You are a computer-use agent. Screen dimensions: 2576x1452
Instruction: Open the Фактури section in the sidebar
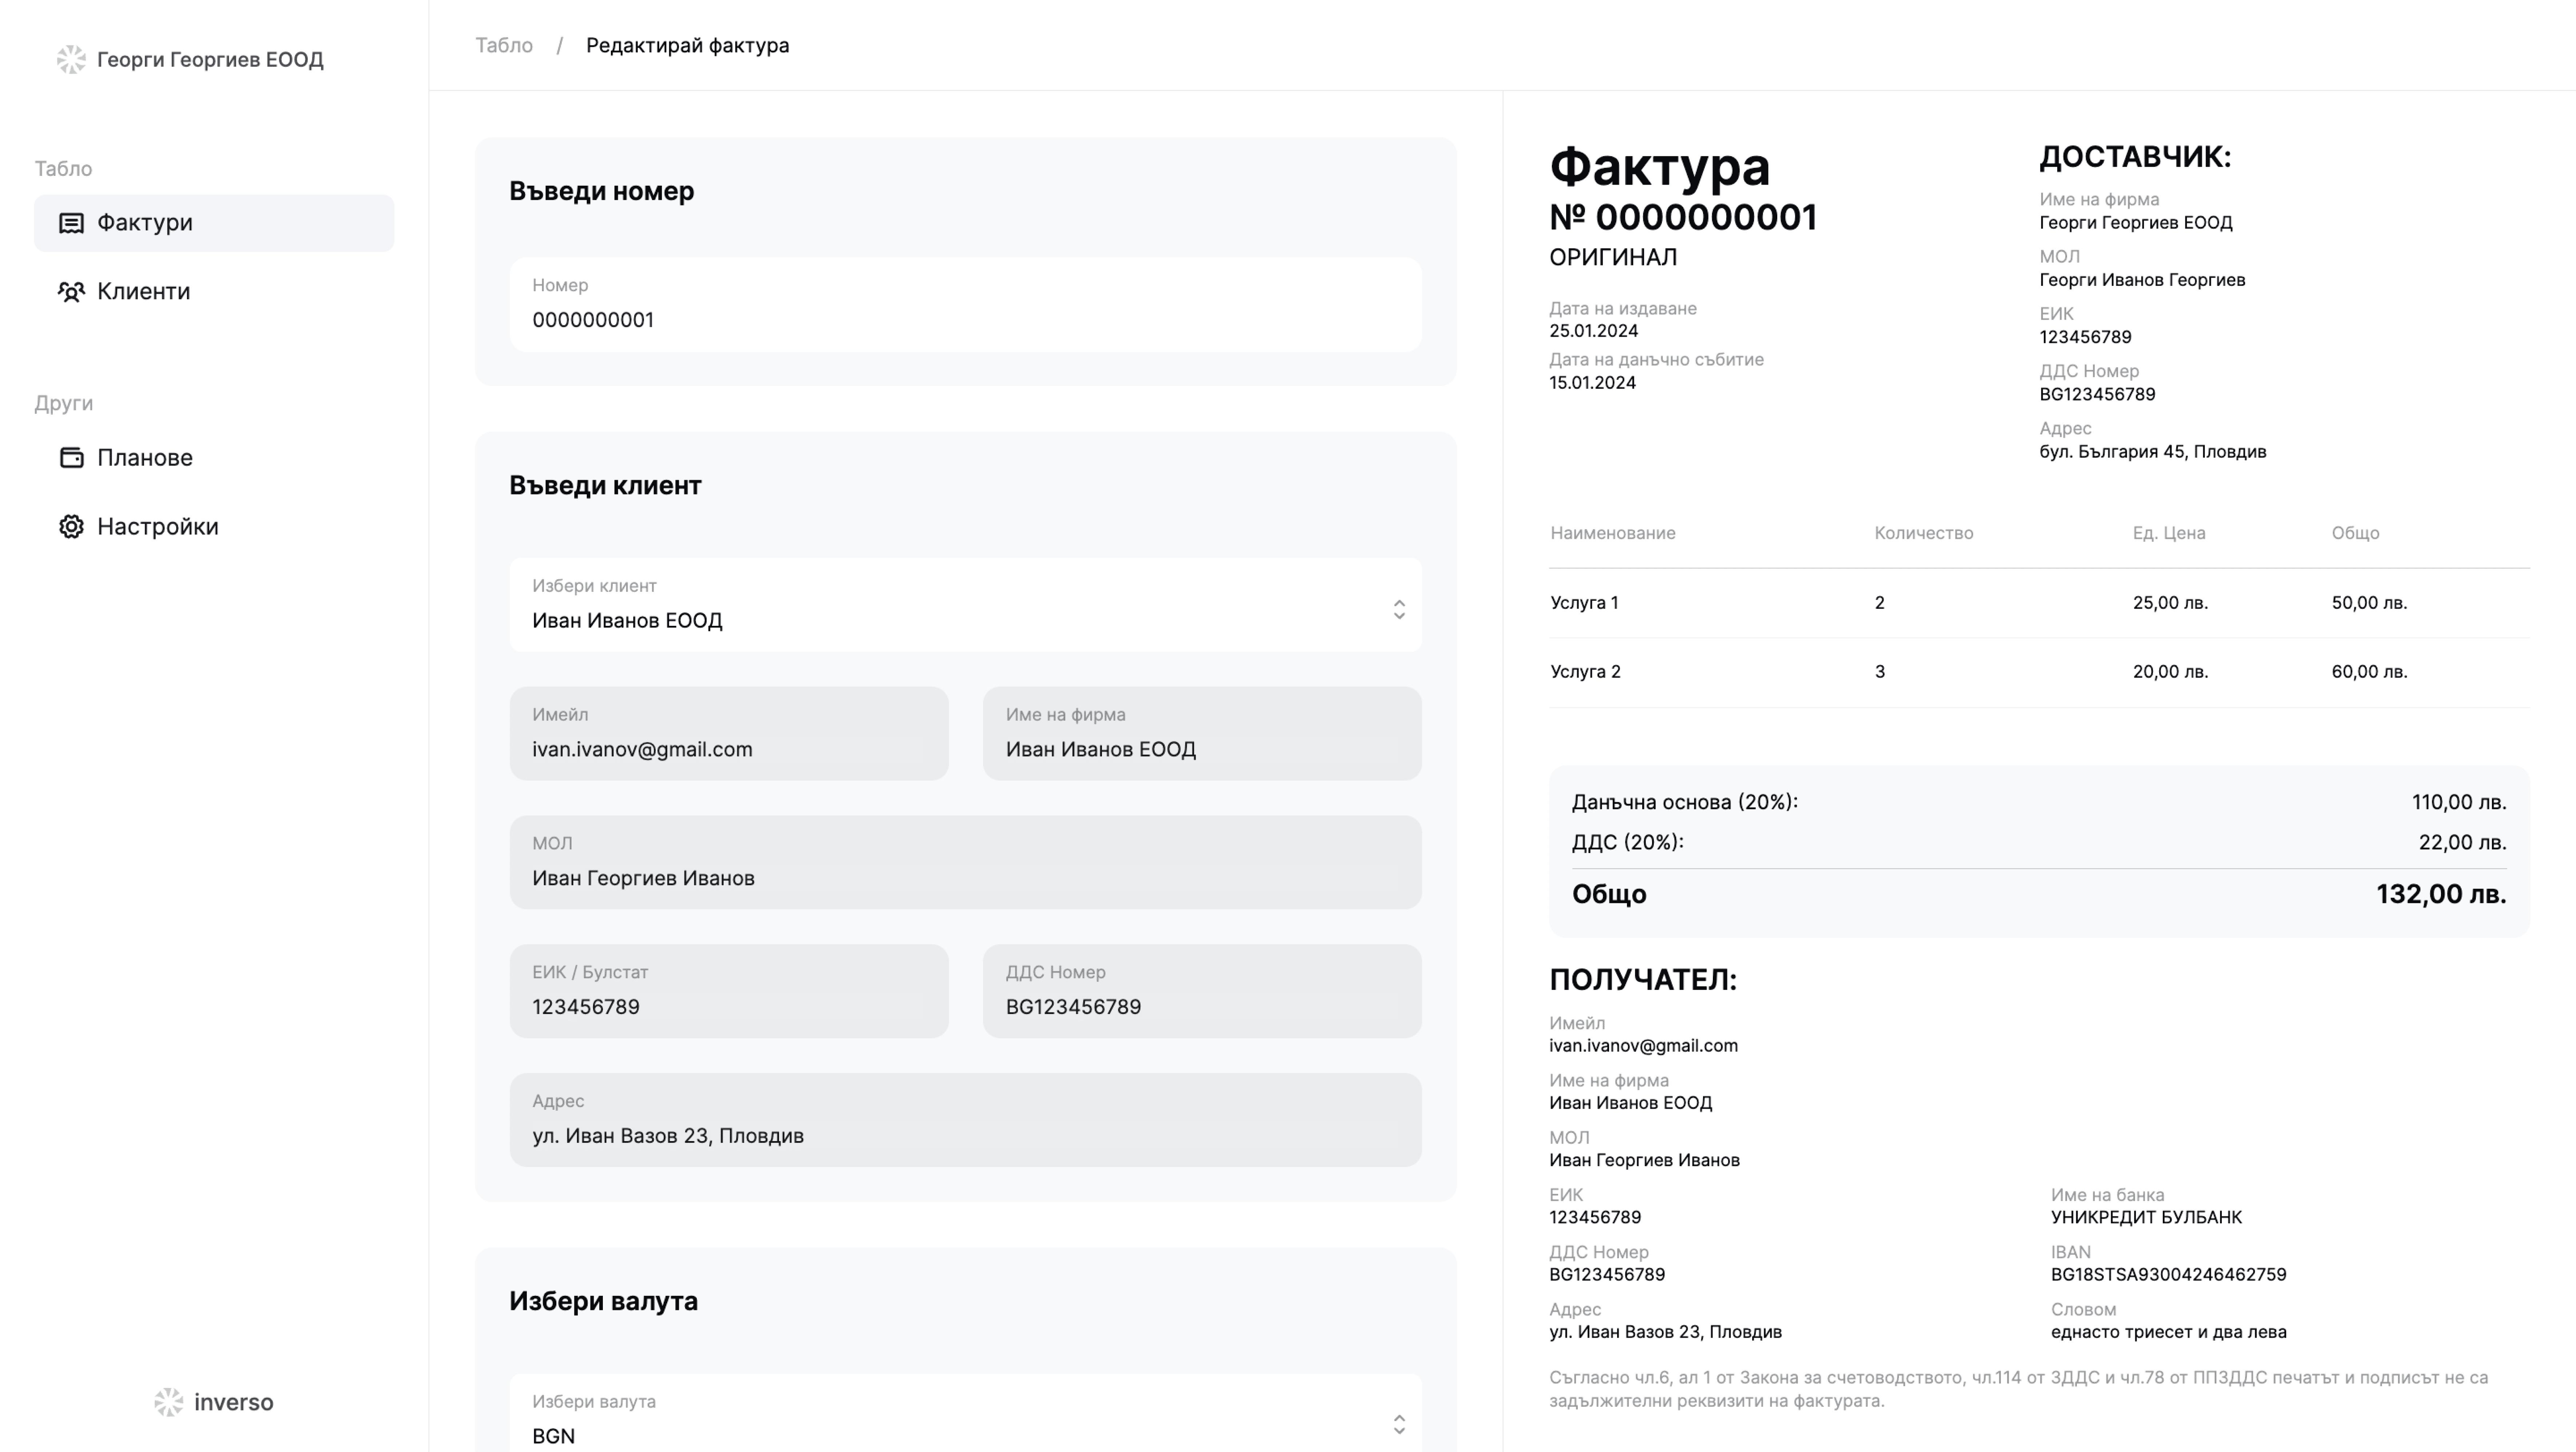coord(214,223)
